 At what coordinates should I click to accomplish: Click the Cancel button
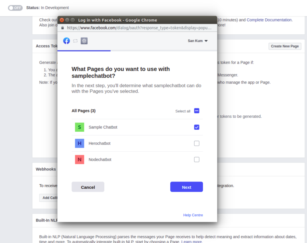point(88,187)
